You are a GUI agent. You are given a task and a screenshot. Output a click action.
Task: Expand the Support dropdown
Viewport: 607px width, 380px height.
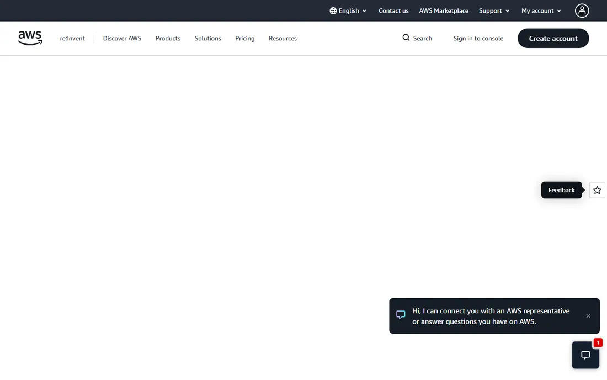494,11
